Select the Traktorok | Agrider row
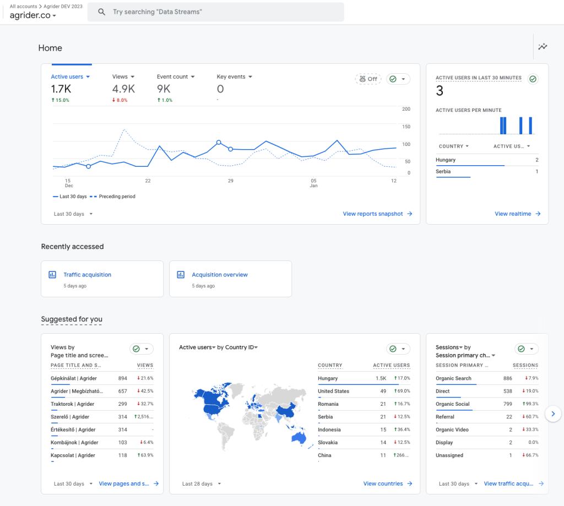The width and height of the screenshot is (564, 506). click(x=102, y=404)
